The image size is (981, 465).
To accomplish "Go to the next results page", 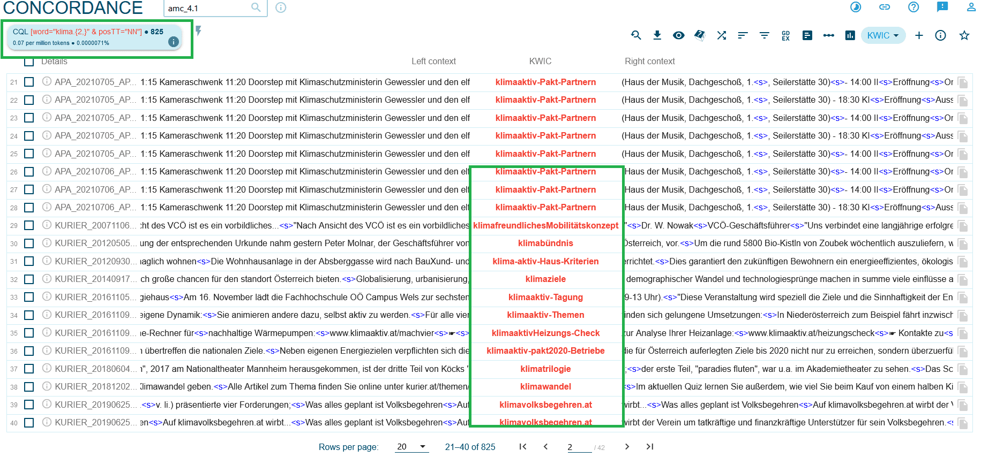I will pyautogui.click(x=627, y=447).
